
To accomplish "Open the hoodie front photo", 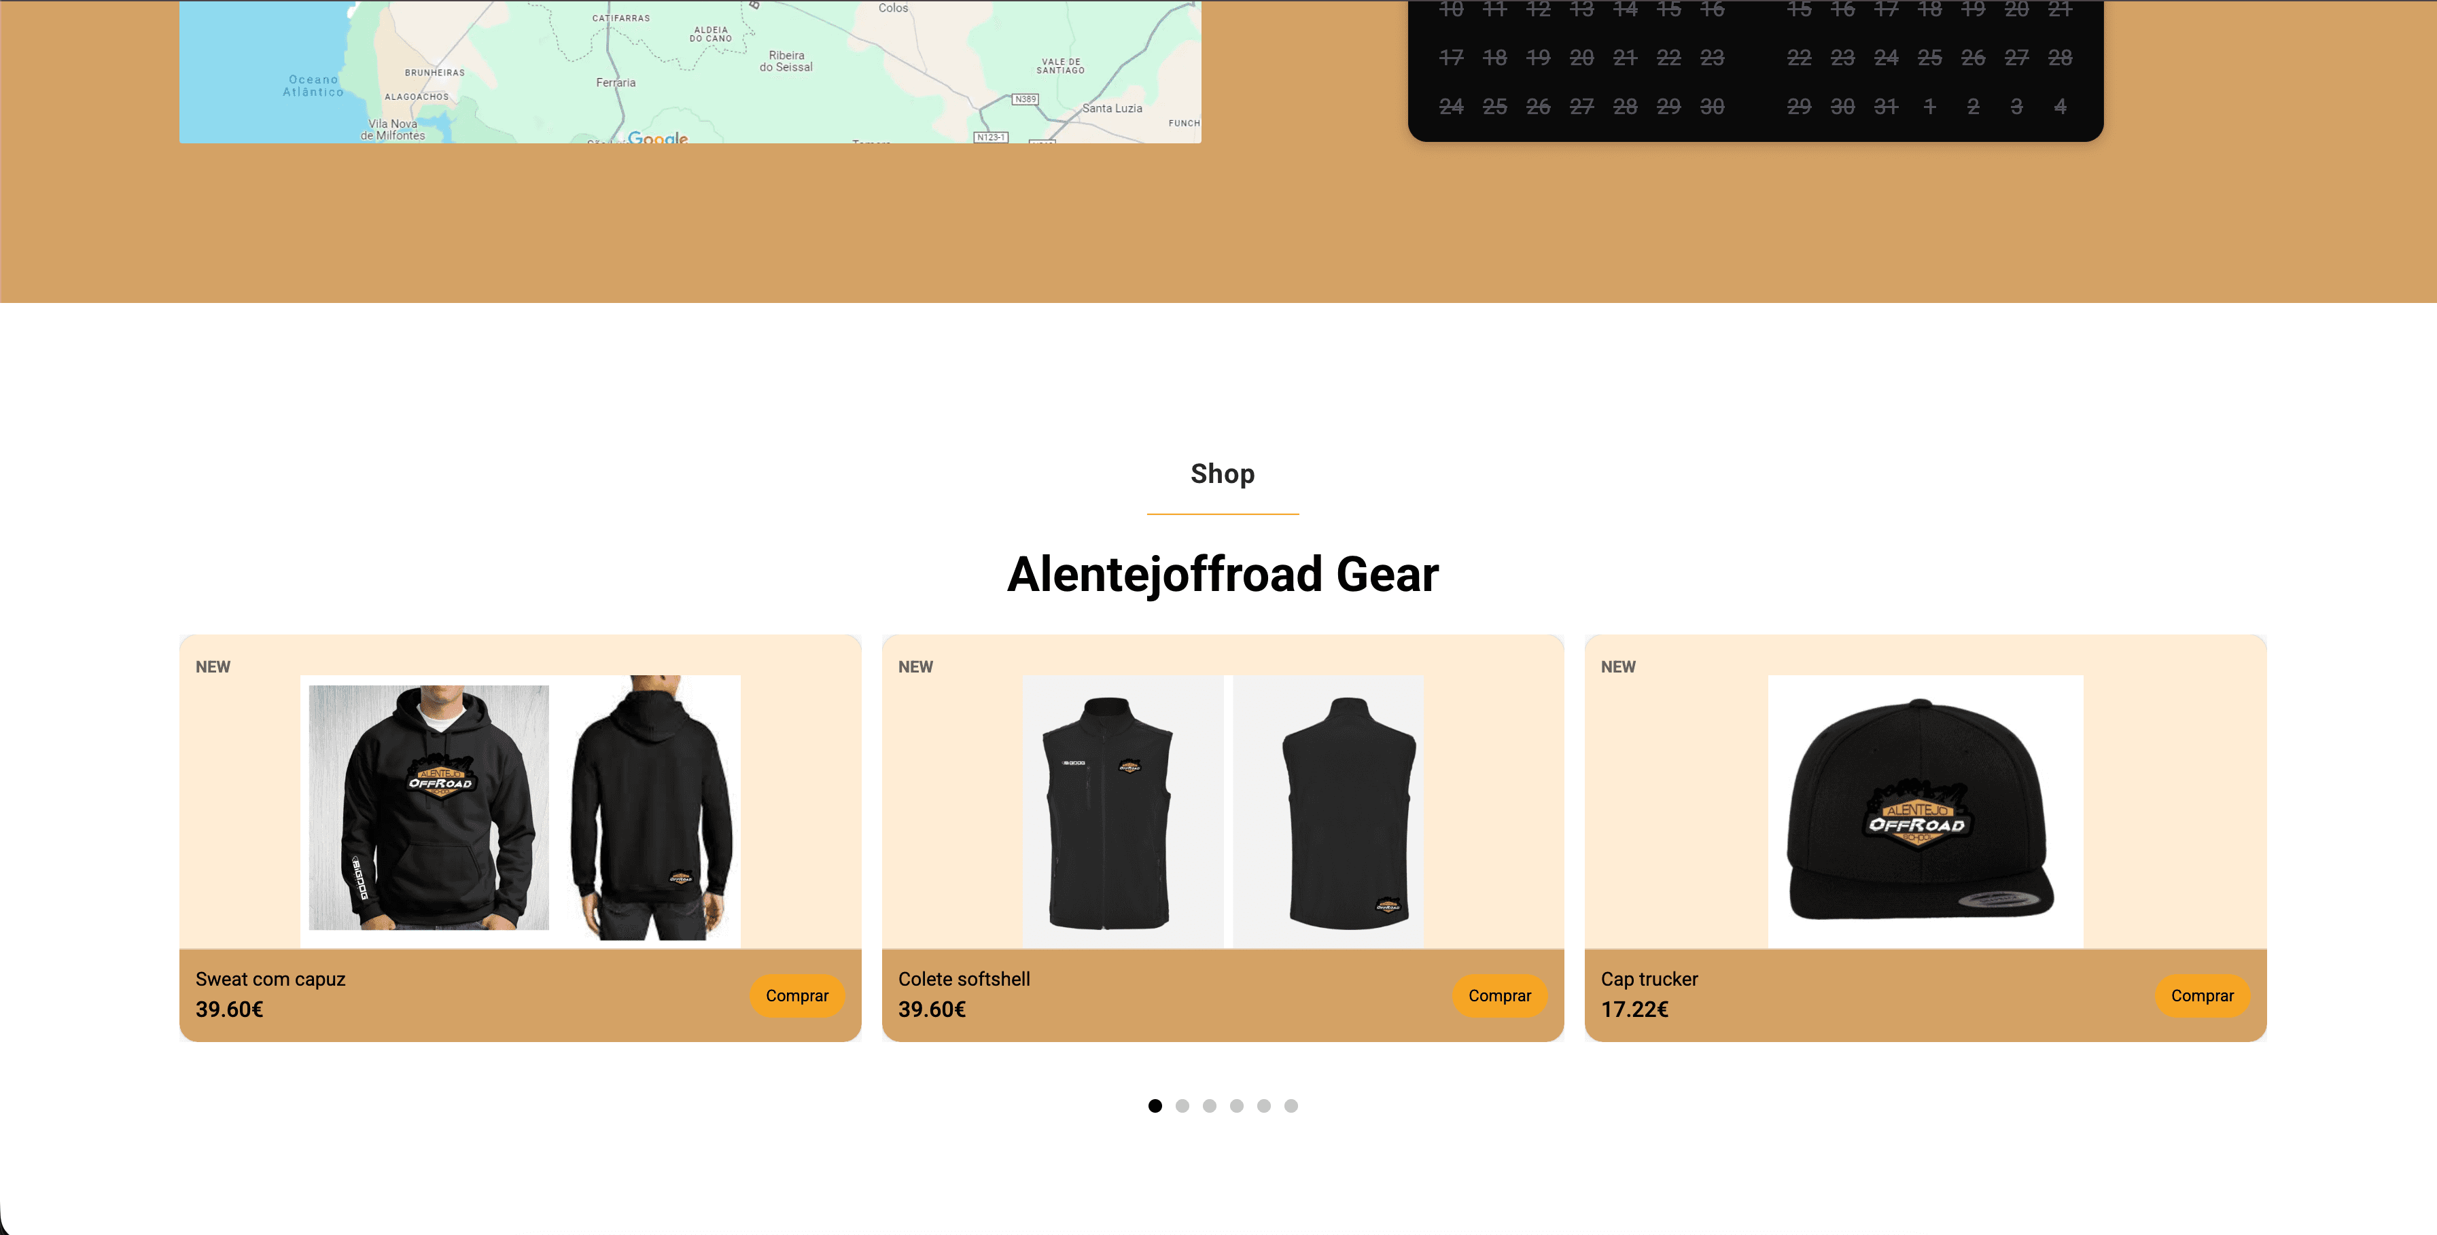I will (x=429, y=808).
